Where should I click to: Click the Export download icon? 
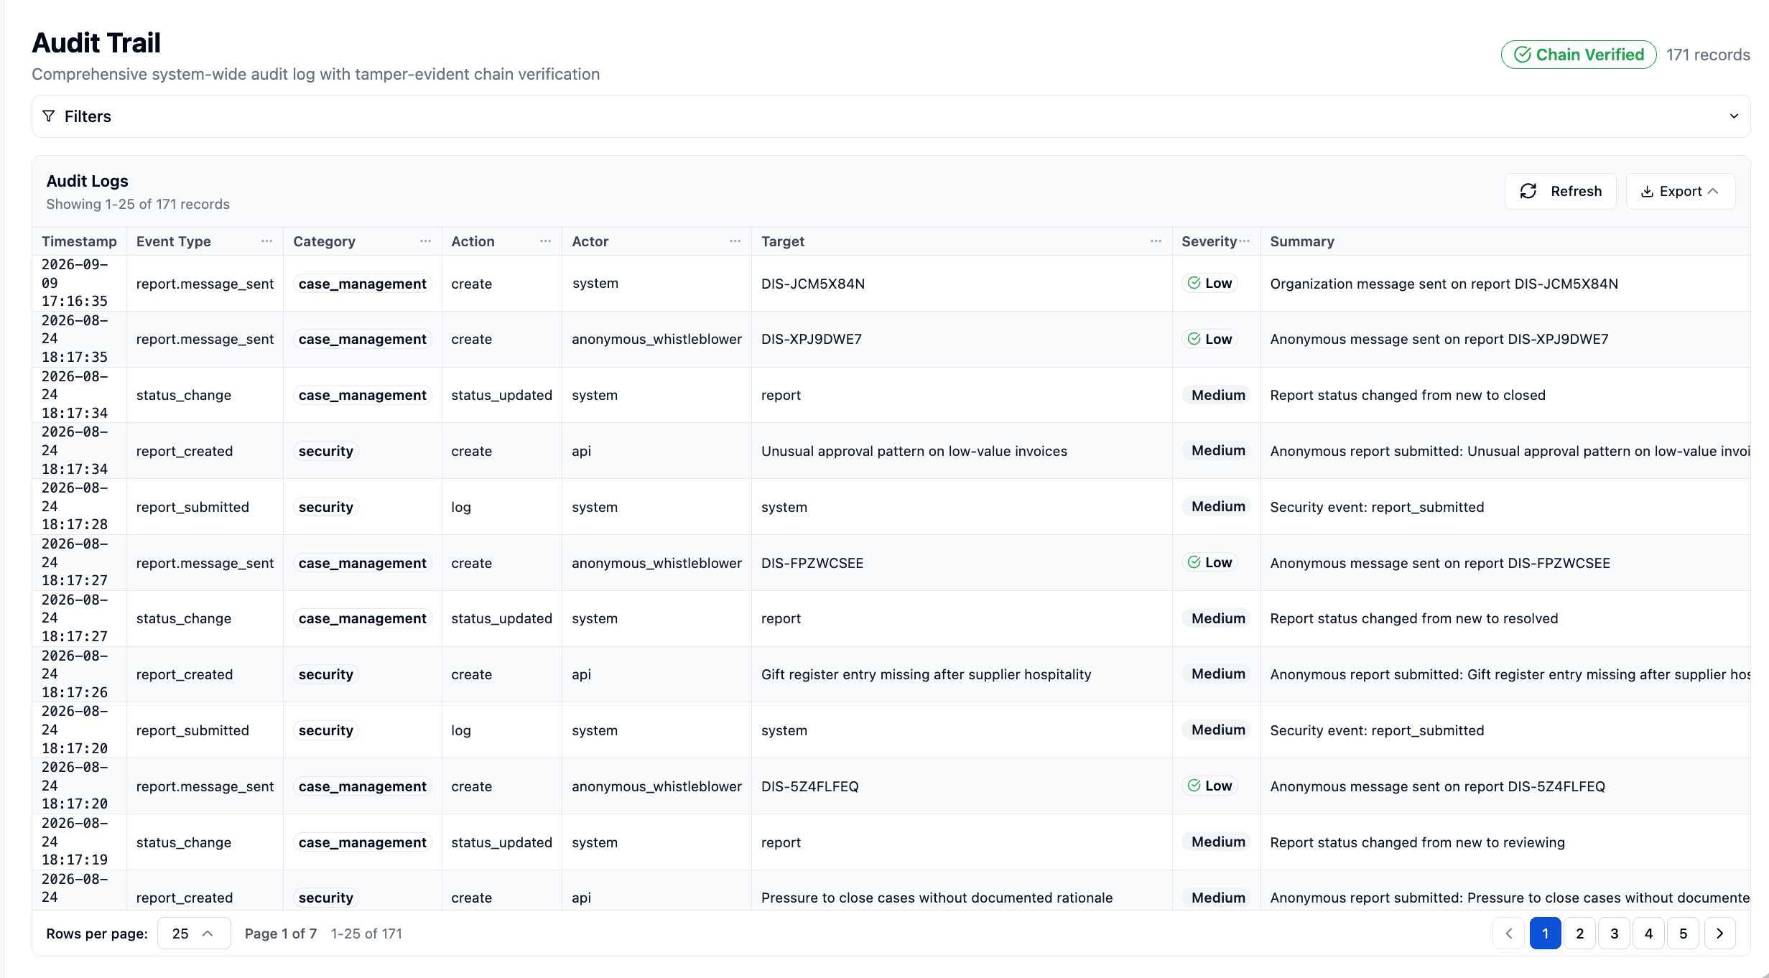(x=1648, y=192)
